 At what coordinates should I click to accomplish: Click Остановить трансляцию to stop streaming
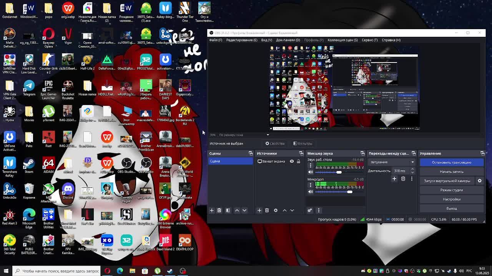point(451,163)
